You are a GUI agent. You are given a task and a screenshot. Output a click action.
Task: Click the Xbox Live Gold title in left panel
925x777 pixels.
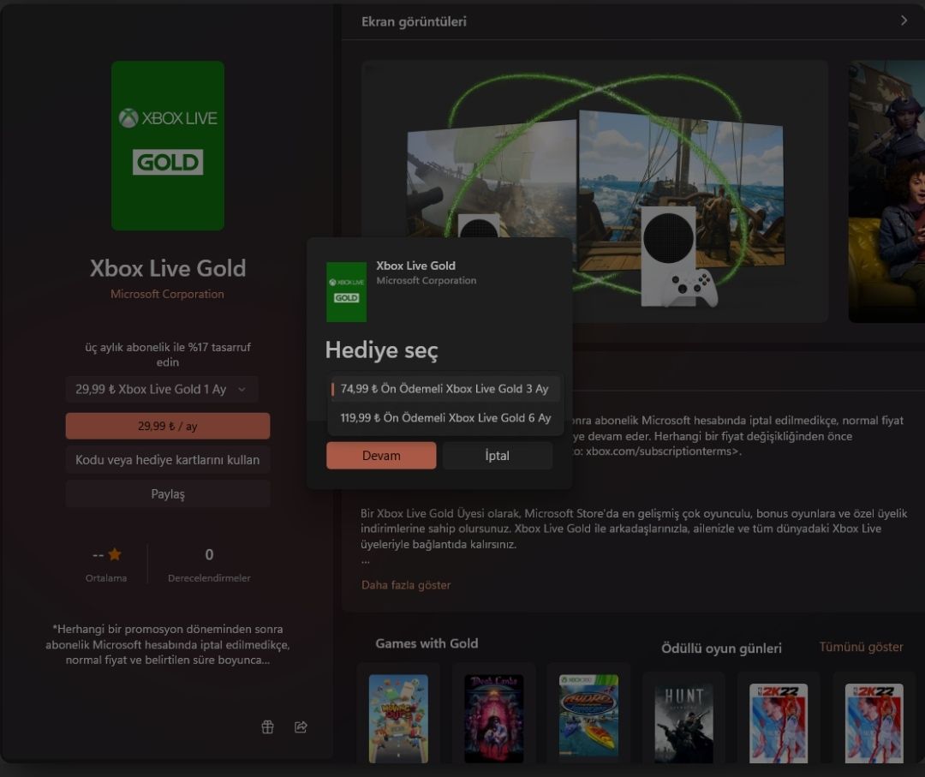pyautogui.click(x=168, y=268)
